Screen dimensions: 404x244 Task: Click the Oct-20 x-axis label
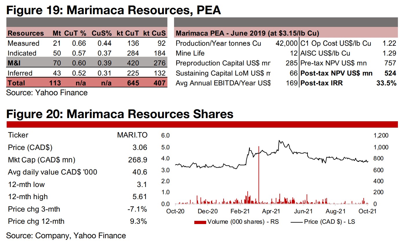175,212
